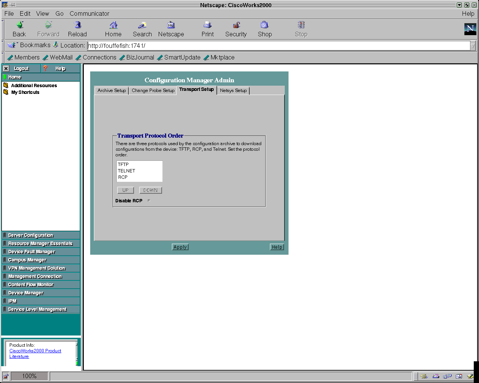Expand the Content Flow Monitor drawer
The image size is (479, 383).
[41, 285]
